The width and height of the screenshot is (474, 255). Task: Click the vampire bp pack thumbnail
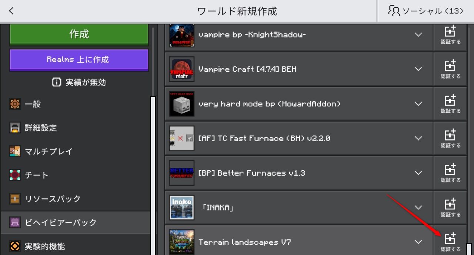[181, 35]
